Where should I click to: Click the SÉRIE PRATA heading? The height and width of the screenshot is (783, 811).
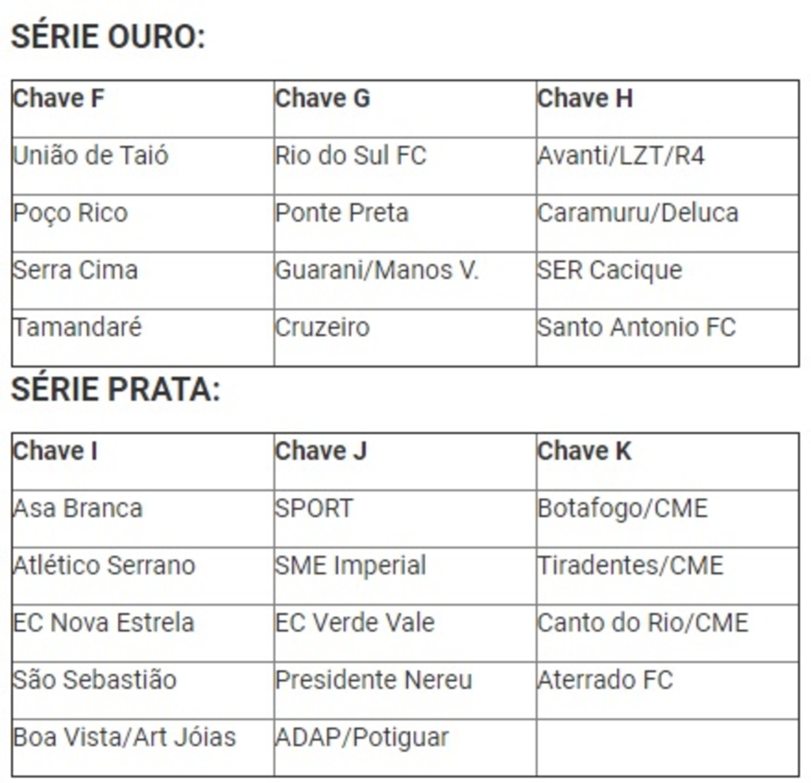(116, 390)
